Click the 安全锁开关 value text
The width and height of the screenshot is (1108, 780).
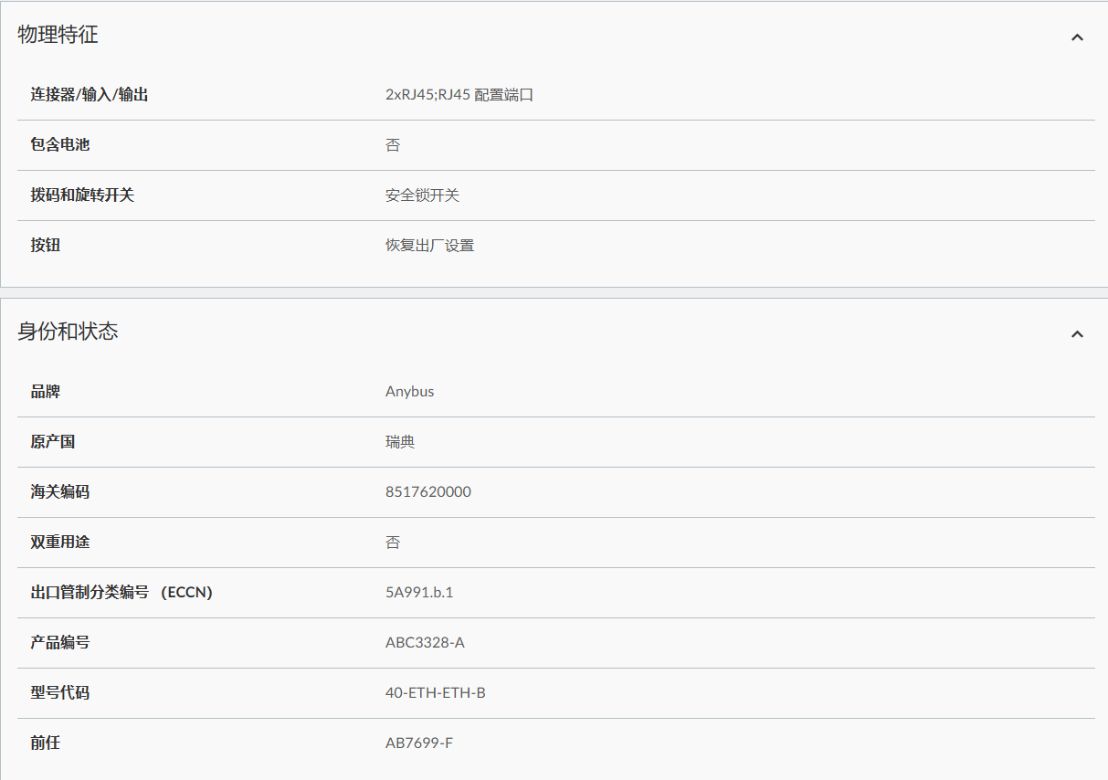click(x=422, y=195)
